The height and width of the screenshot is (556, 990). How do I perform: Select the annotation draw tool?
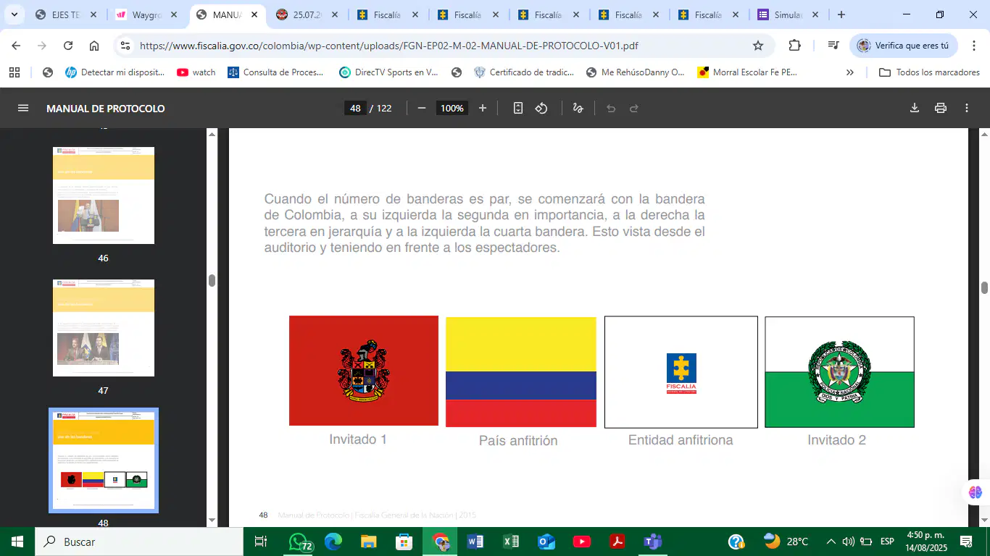578,109
